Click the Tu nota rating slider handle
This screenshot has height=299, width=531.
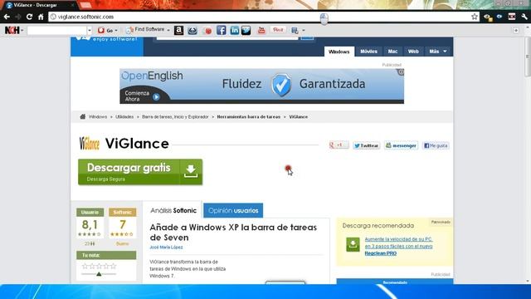pos(99,274)
